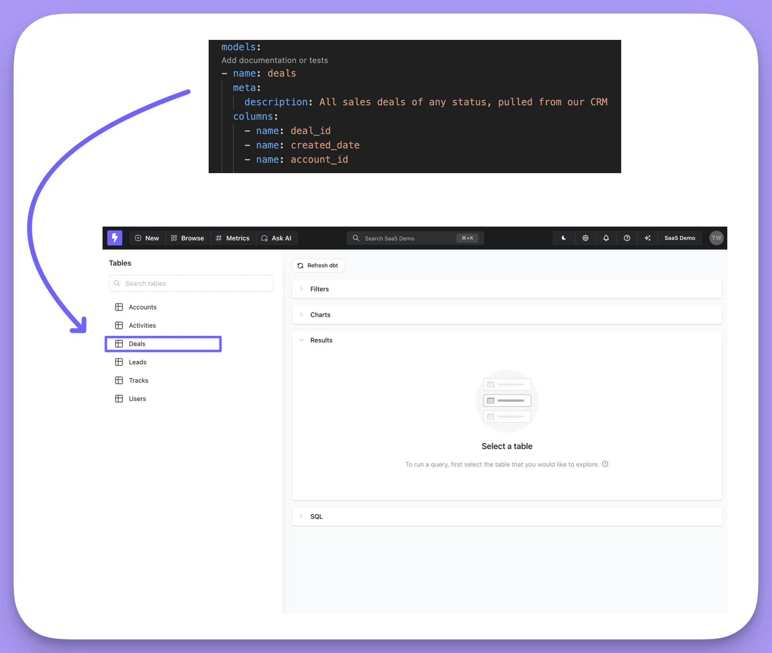Image resolution: width=772 pixels, height=653 pixels.
Task: Go to Metrics
Action: point(233,238)
